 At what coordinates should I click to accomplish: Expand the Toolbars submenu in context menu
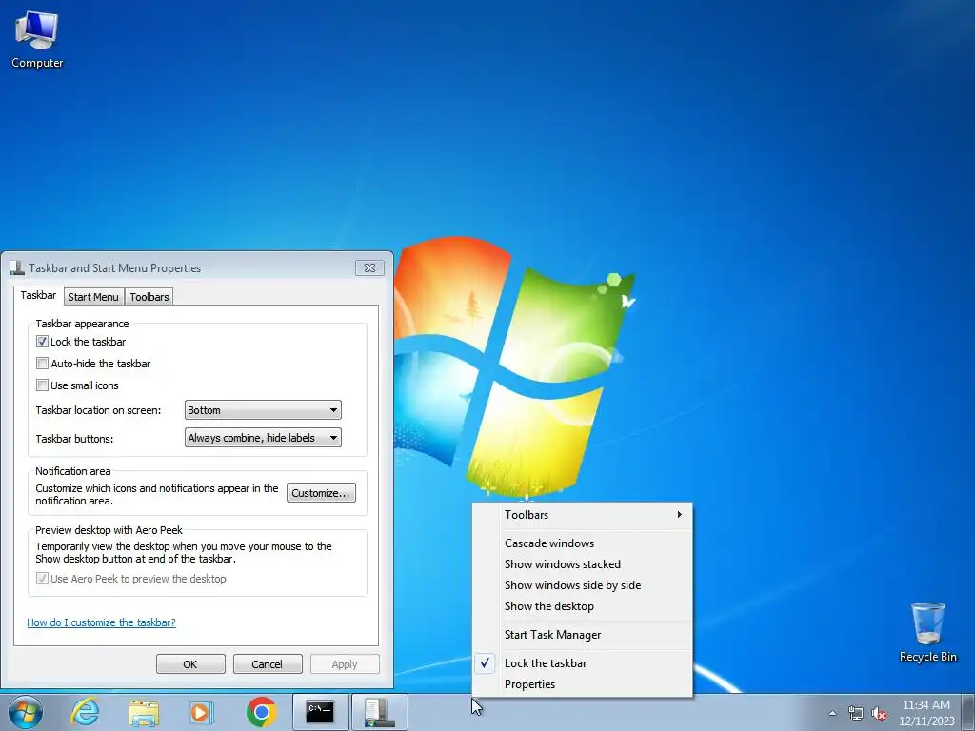point(583,515)
